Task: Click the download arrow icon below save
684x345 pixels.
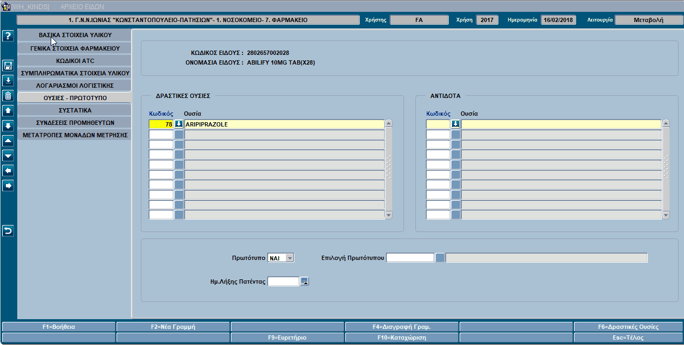Action: click(8, 81)
